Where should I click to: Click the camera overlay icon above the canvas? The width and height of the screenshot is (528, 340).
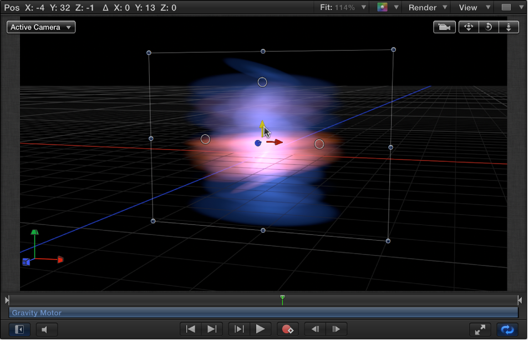(x=444, y=27)
